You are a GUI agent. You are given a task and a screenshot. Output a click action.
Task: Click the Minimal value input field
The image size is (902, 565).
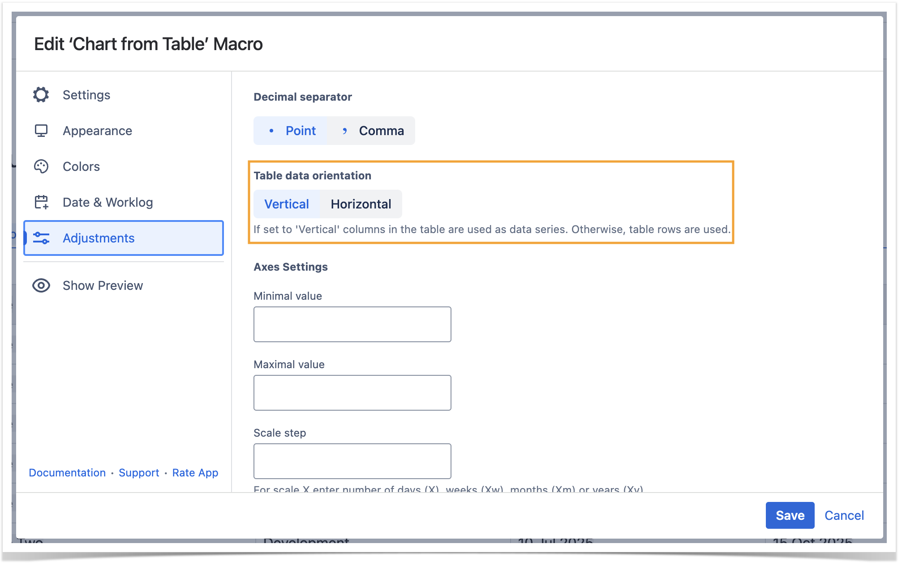coord(352,324)
